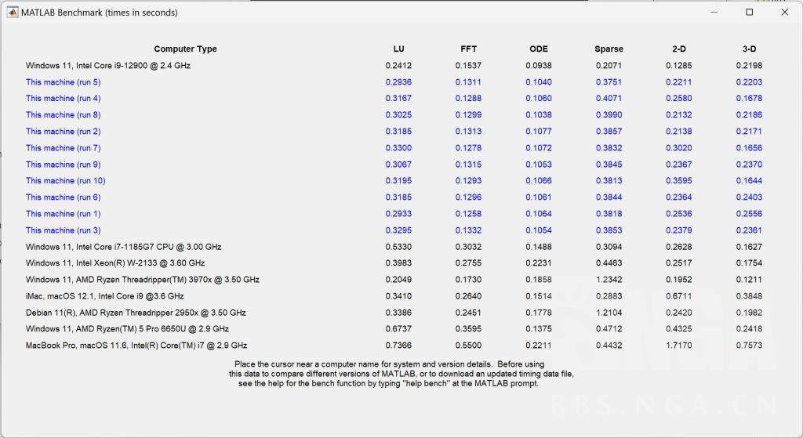The image size is (803, 438).
Task: Click the 2-D column header
Action: coord(679,49)
